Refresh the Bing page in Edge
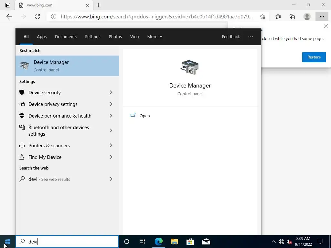Image resolution: width=331 pixels, height=248 pixels. pos(37,16)
